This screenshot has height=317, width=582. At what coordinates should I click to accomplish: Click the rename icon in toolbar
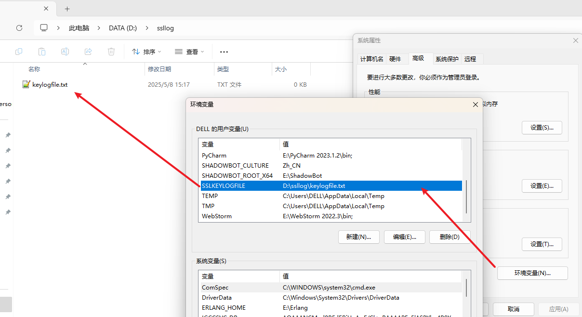point(65,52)
